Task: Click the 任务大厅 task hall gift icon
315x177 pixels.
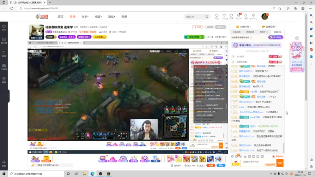Action: coord(35,159)
